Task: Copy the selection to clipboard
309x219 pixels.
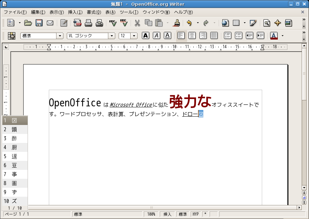Action: point(149,23)
